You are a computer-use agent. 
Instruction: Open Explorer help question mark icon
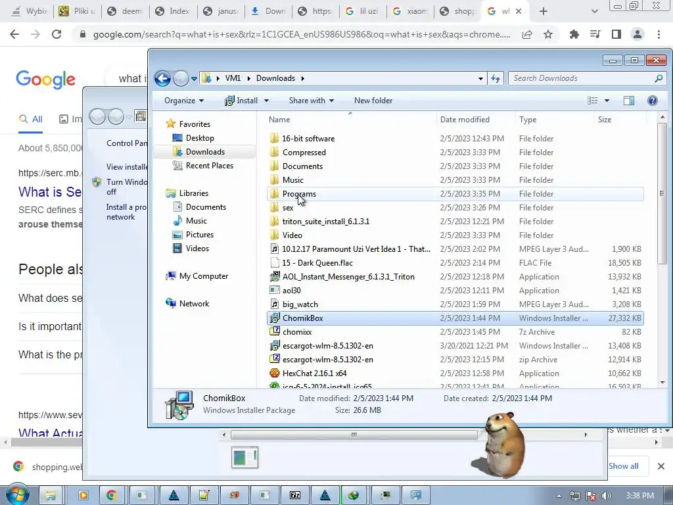click(x=652, y=101)
